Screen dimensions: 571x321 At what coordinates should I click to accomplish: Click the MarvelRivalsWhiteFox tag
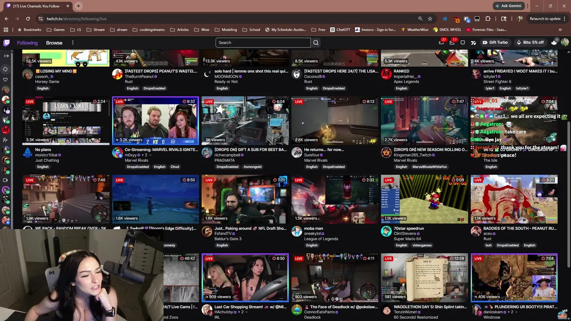(430, 167)
